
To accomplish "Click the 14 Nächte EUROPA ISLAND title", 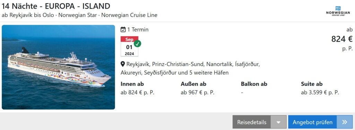I will click(56, 6).
